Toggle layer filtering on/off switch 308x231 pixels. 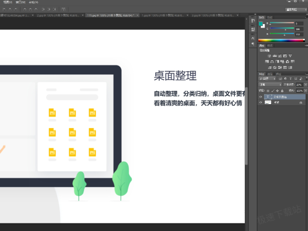(306, 79)
